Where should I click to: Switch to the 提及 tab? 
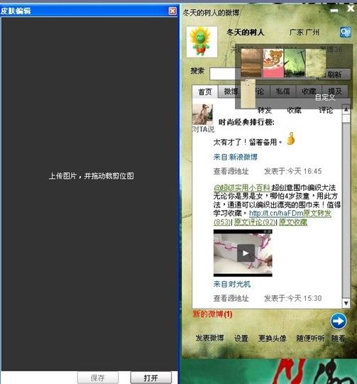point(335,92)
